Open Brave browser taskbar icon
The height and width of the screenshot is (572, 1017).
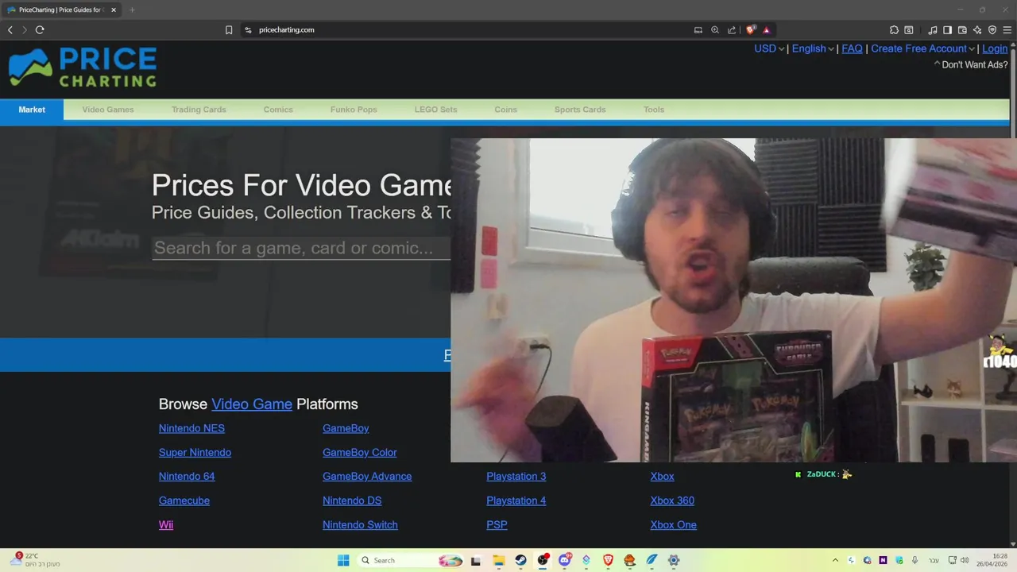(609, 560)
